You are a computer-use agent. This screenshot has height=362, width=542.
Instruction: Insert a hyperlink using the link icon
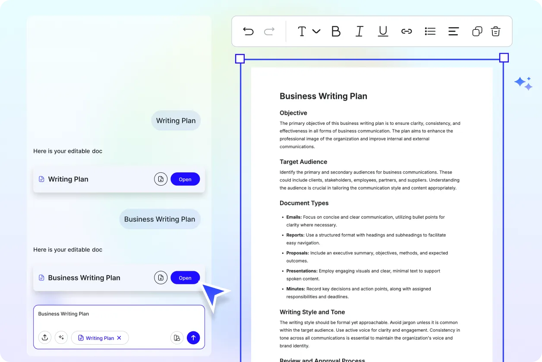(x=406, y=31)
